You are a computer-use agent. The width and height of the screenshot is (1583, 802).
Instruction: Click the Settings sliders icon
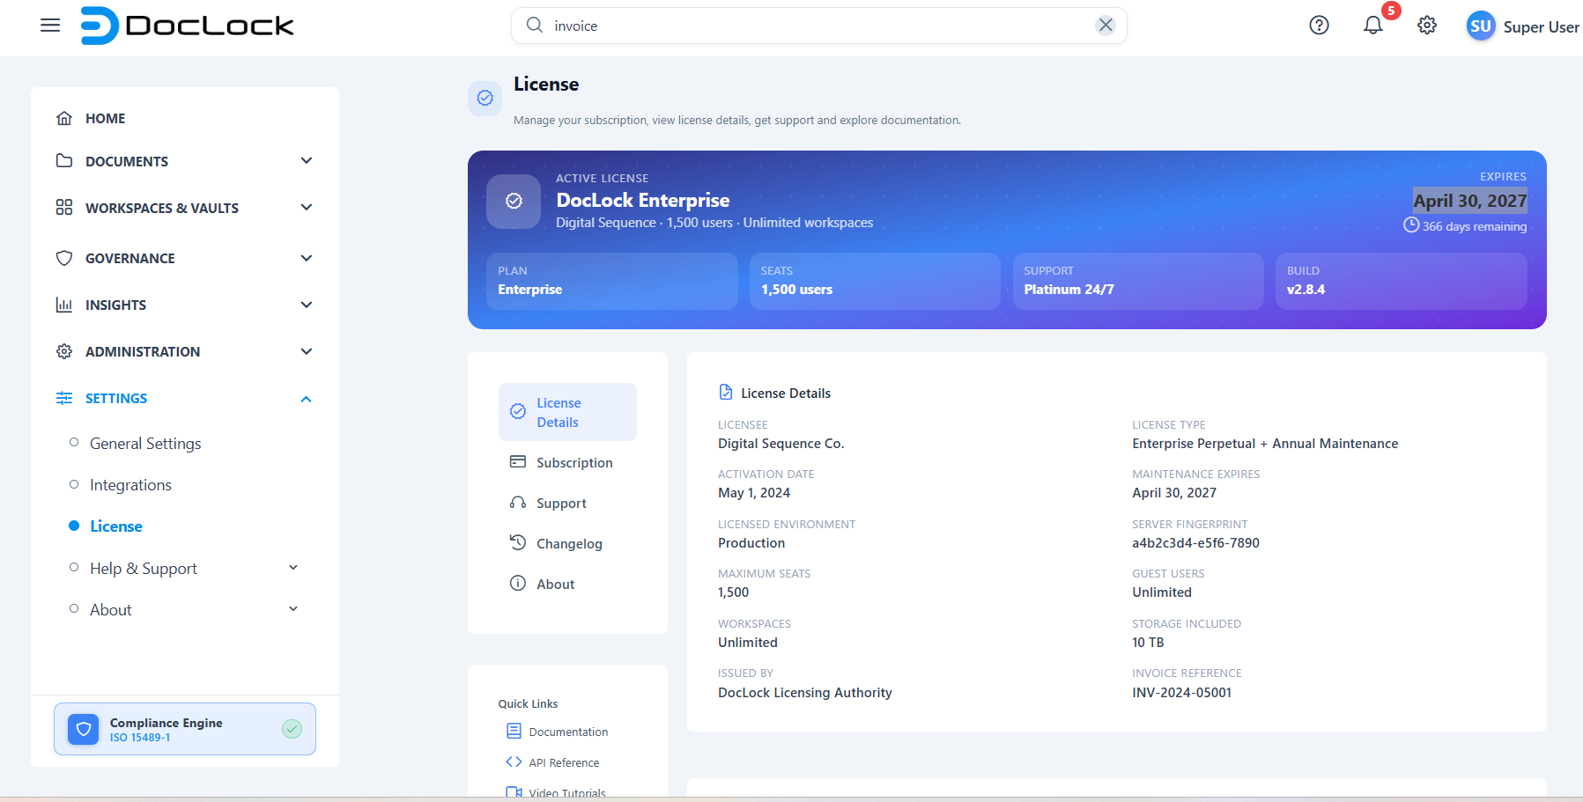coord(64,398)
